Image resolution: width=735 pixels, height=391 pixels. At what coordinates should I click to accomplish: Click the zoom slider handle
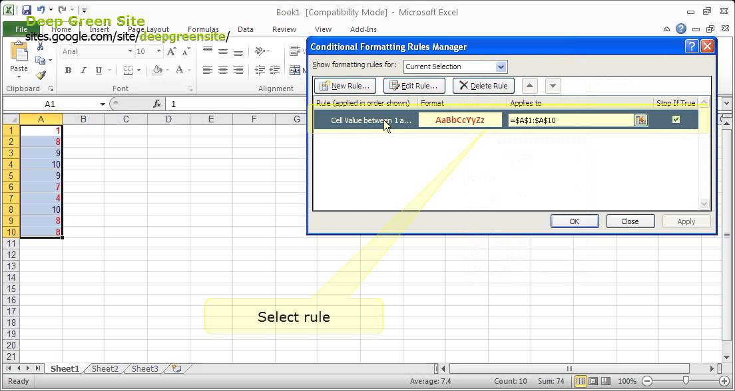[x=686, y=381]
